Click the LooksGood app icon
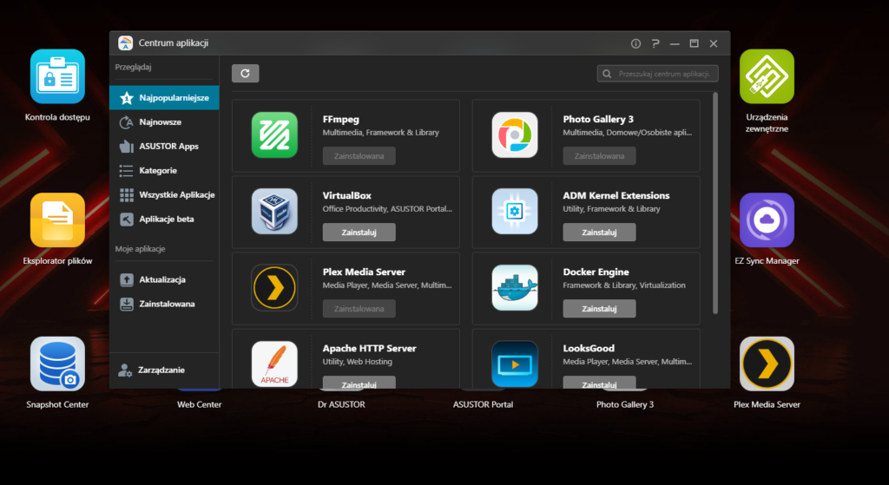Screen dimensions: 889x485 point(515,364)
